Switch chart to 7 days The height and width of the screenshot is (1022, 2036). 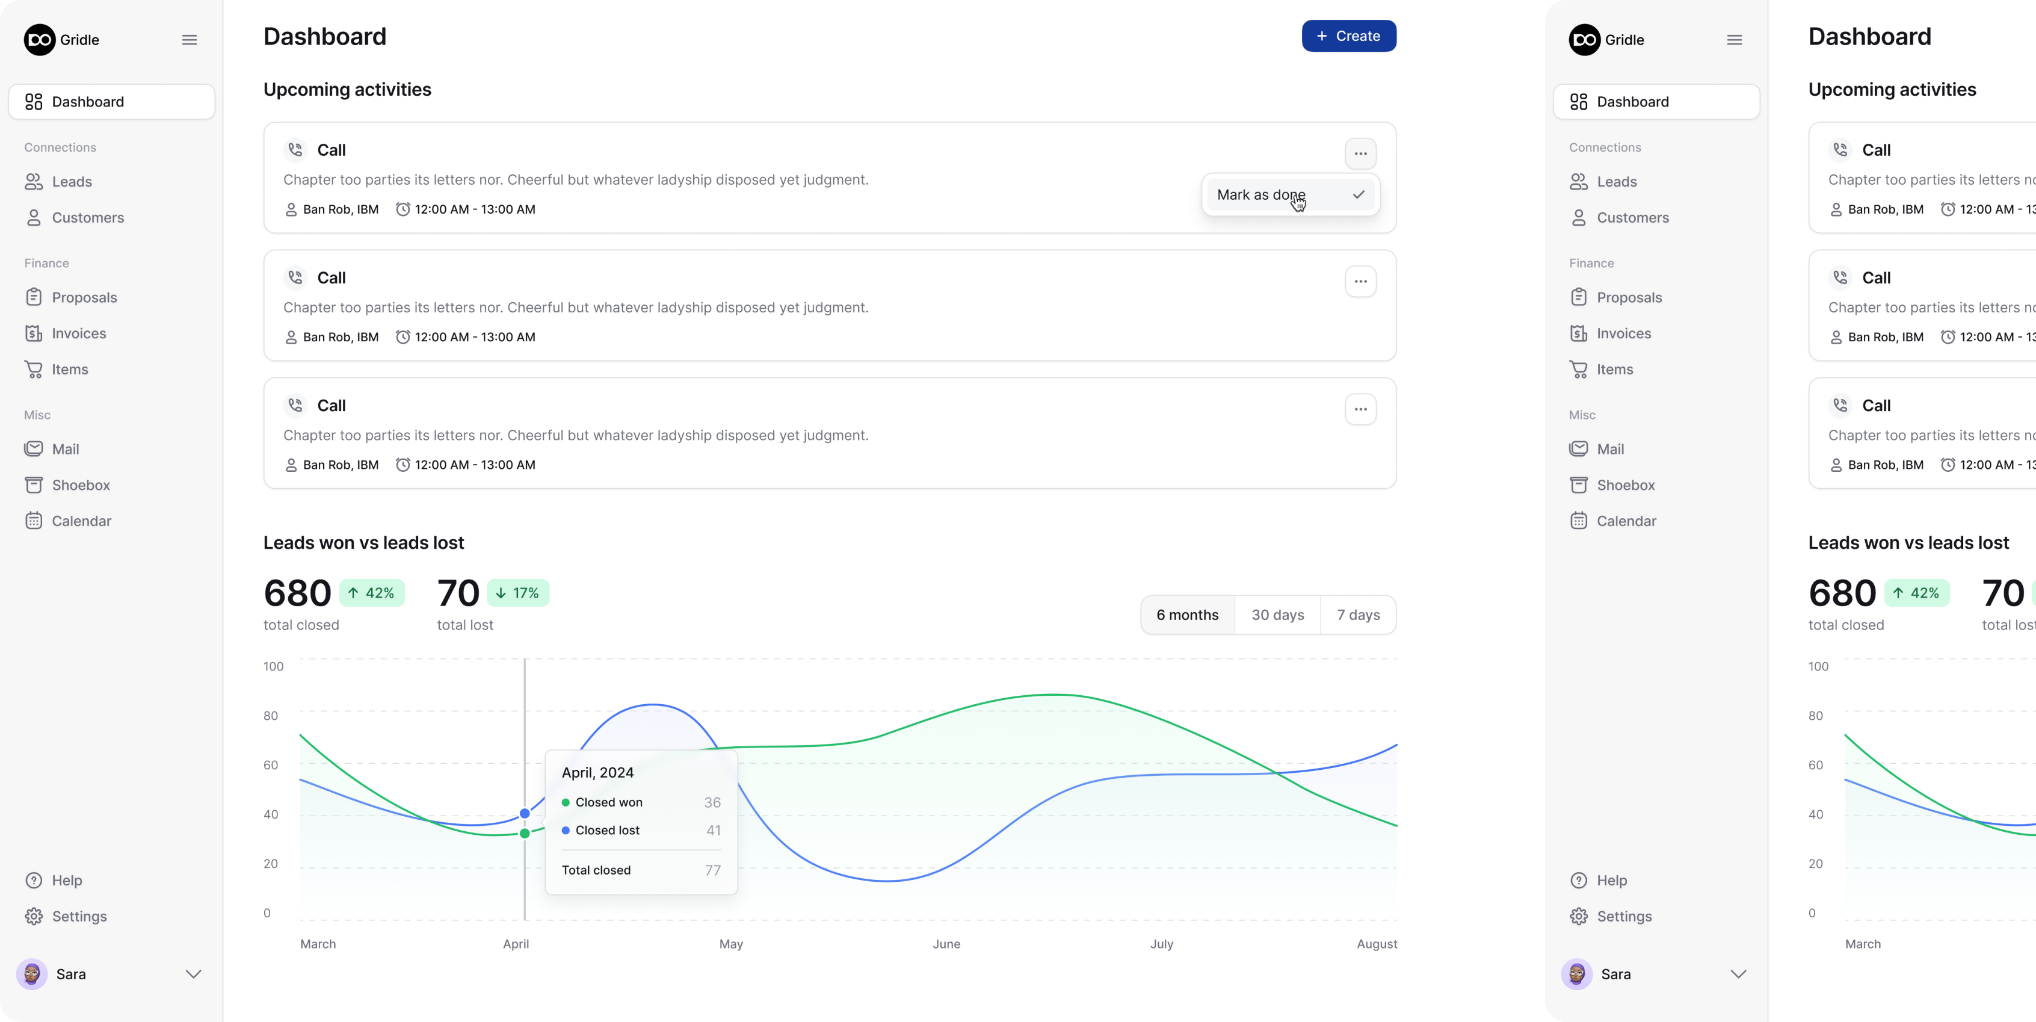coord(1358,615)
